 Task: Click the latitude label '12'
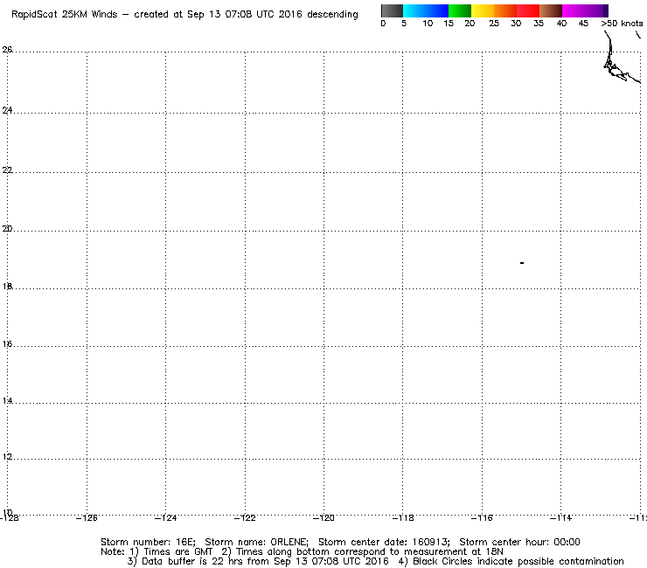7,457
